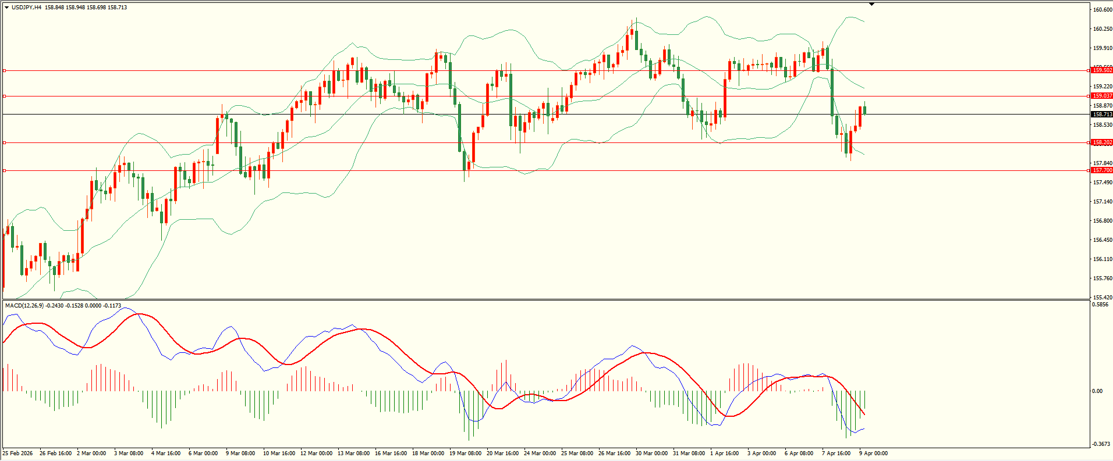Click the right handle of the 157.700 line
The image size is (1113, 461).
(1089, 170)
